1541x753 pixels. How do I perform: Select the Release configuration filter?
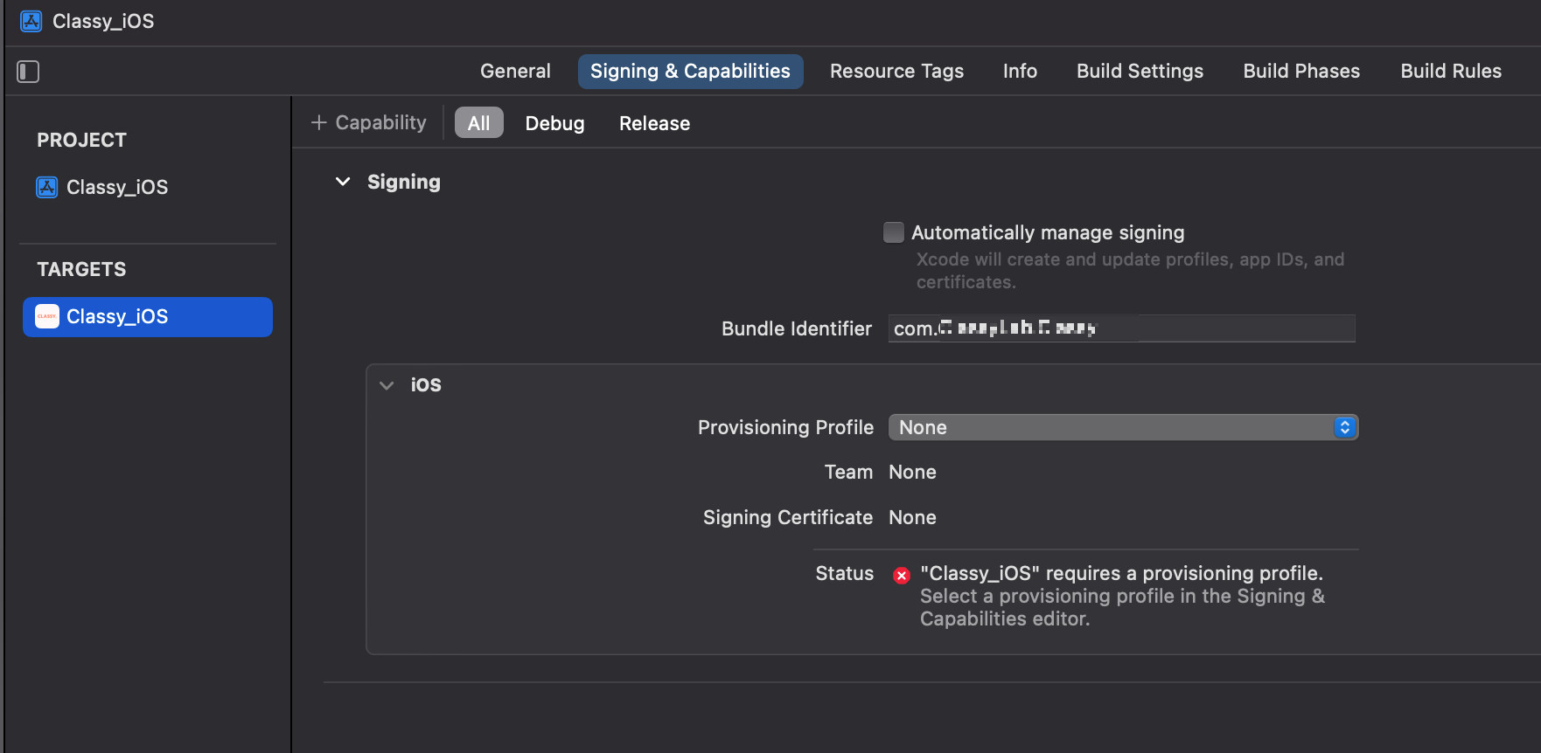(x=654, y=123)
